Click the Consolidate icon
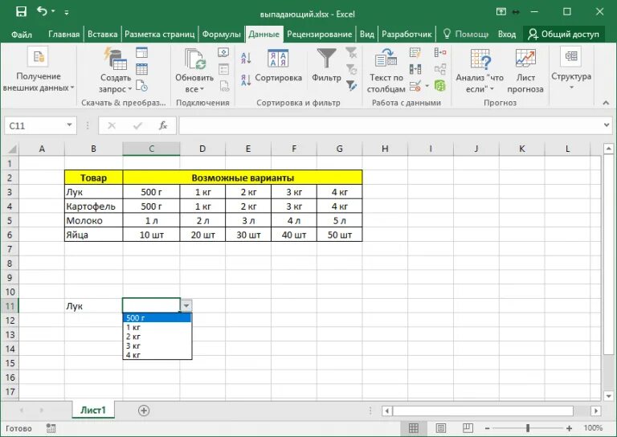The image size is (617, 437). coord(440,52)
